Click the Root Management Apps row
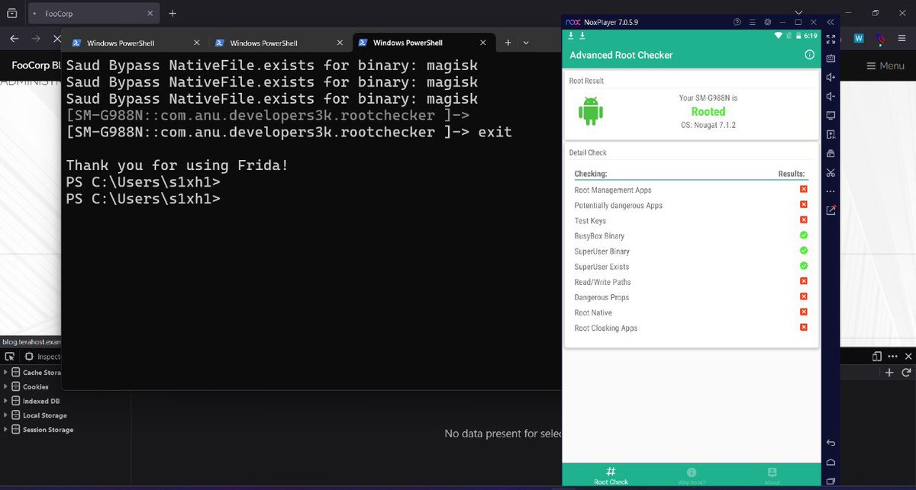 coord(691,190)
